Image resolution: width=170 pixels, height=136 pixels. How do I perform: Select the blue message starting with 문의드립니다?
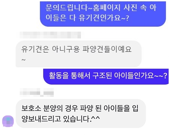point(103,14)
